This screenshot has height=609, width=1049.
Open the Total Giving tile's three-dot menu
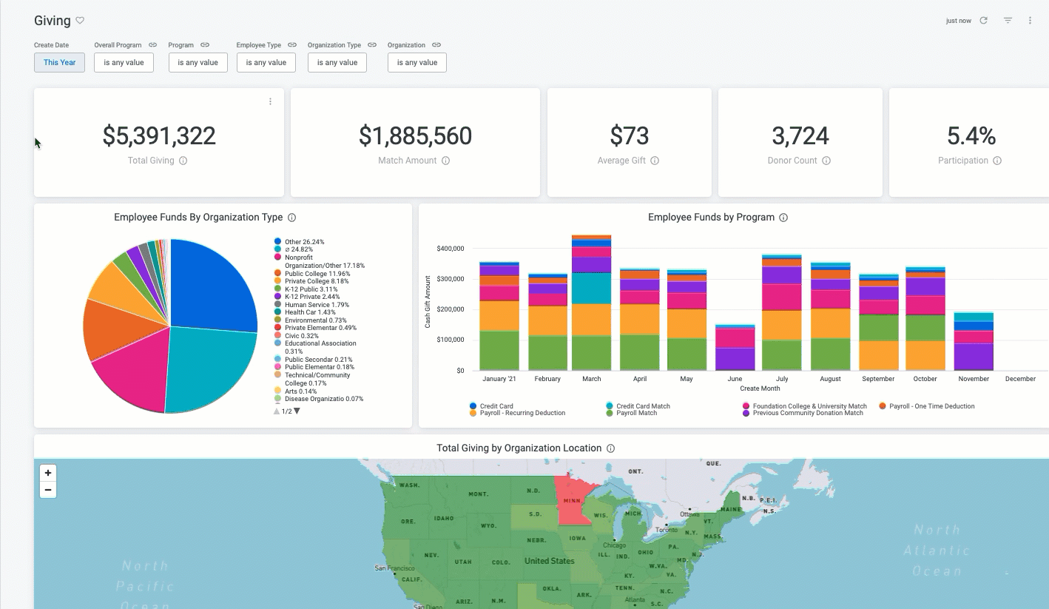[x=270, y=101]
